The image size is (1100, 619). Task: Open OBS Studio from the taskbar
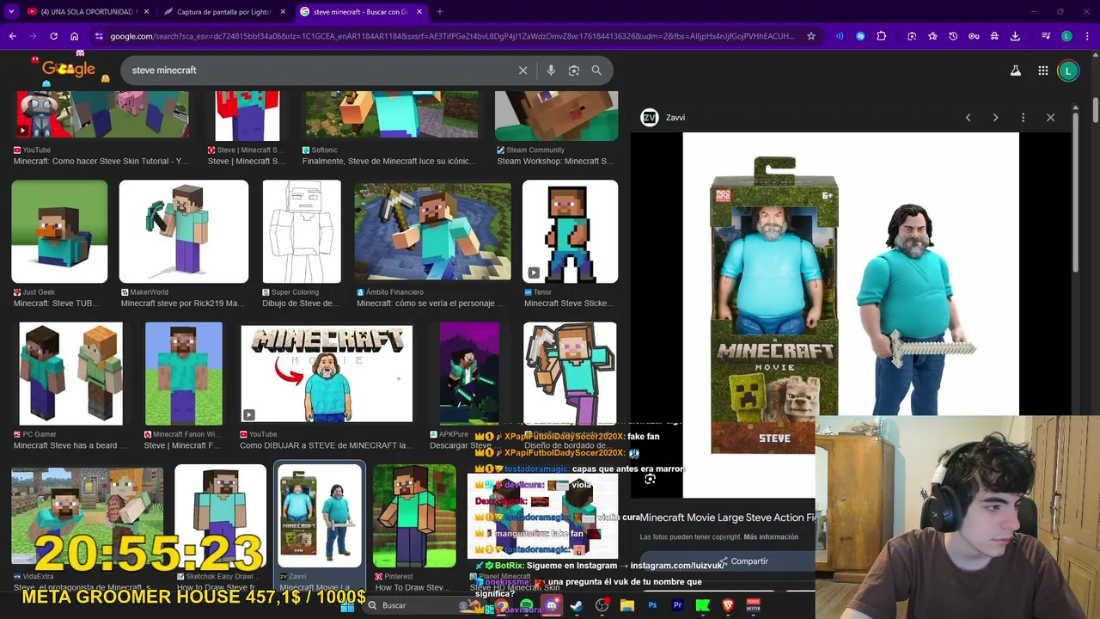tap(602, 606)
